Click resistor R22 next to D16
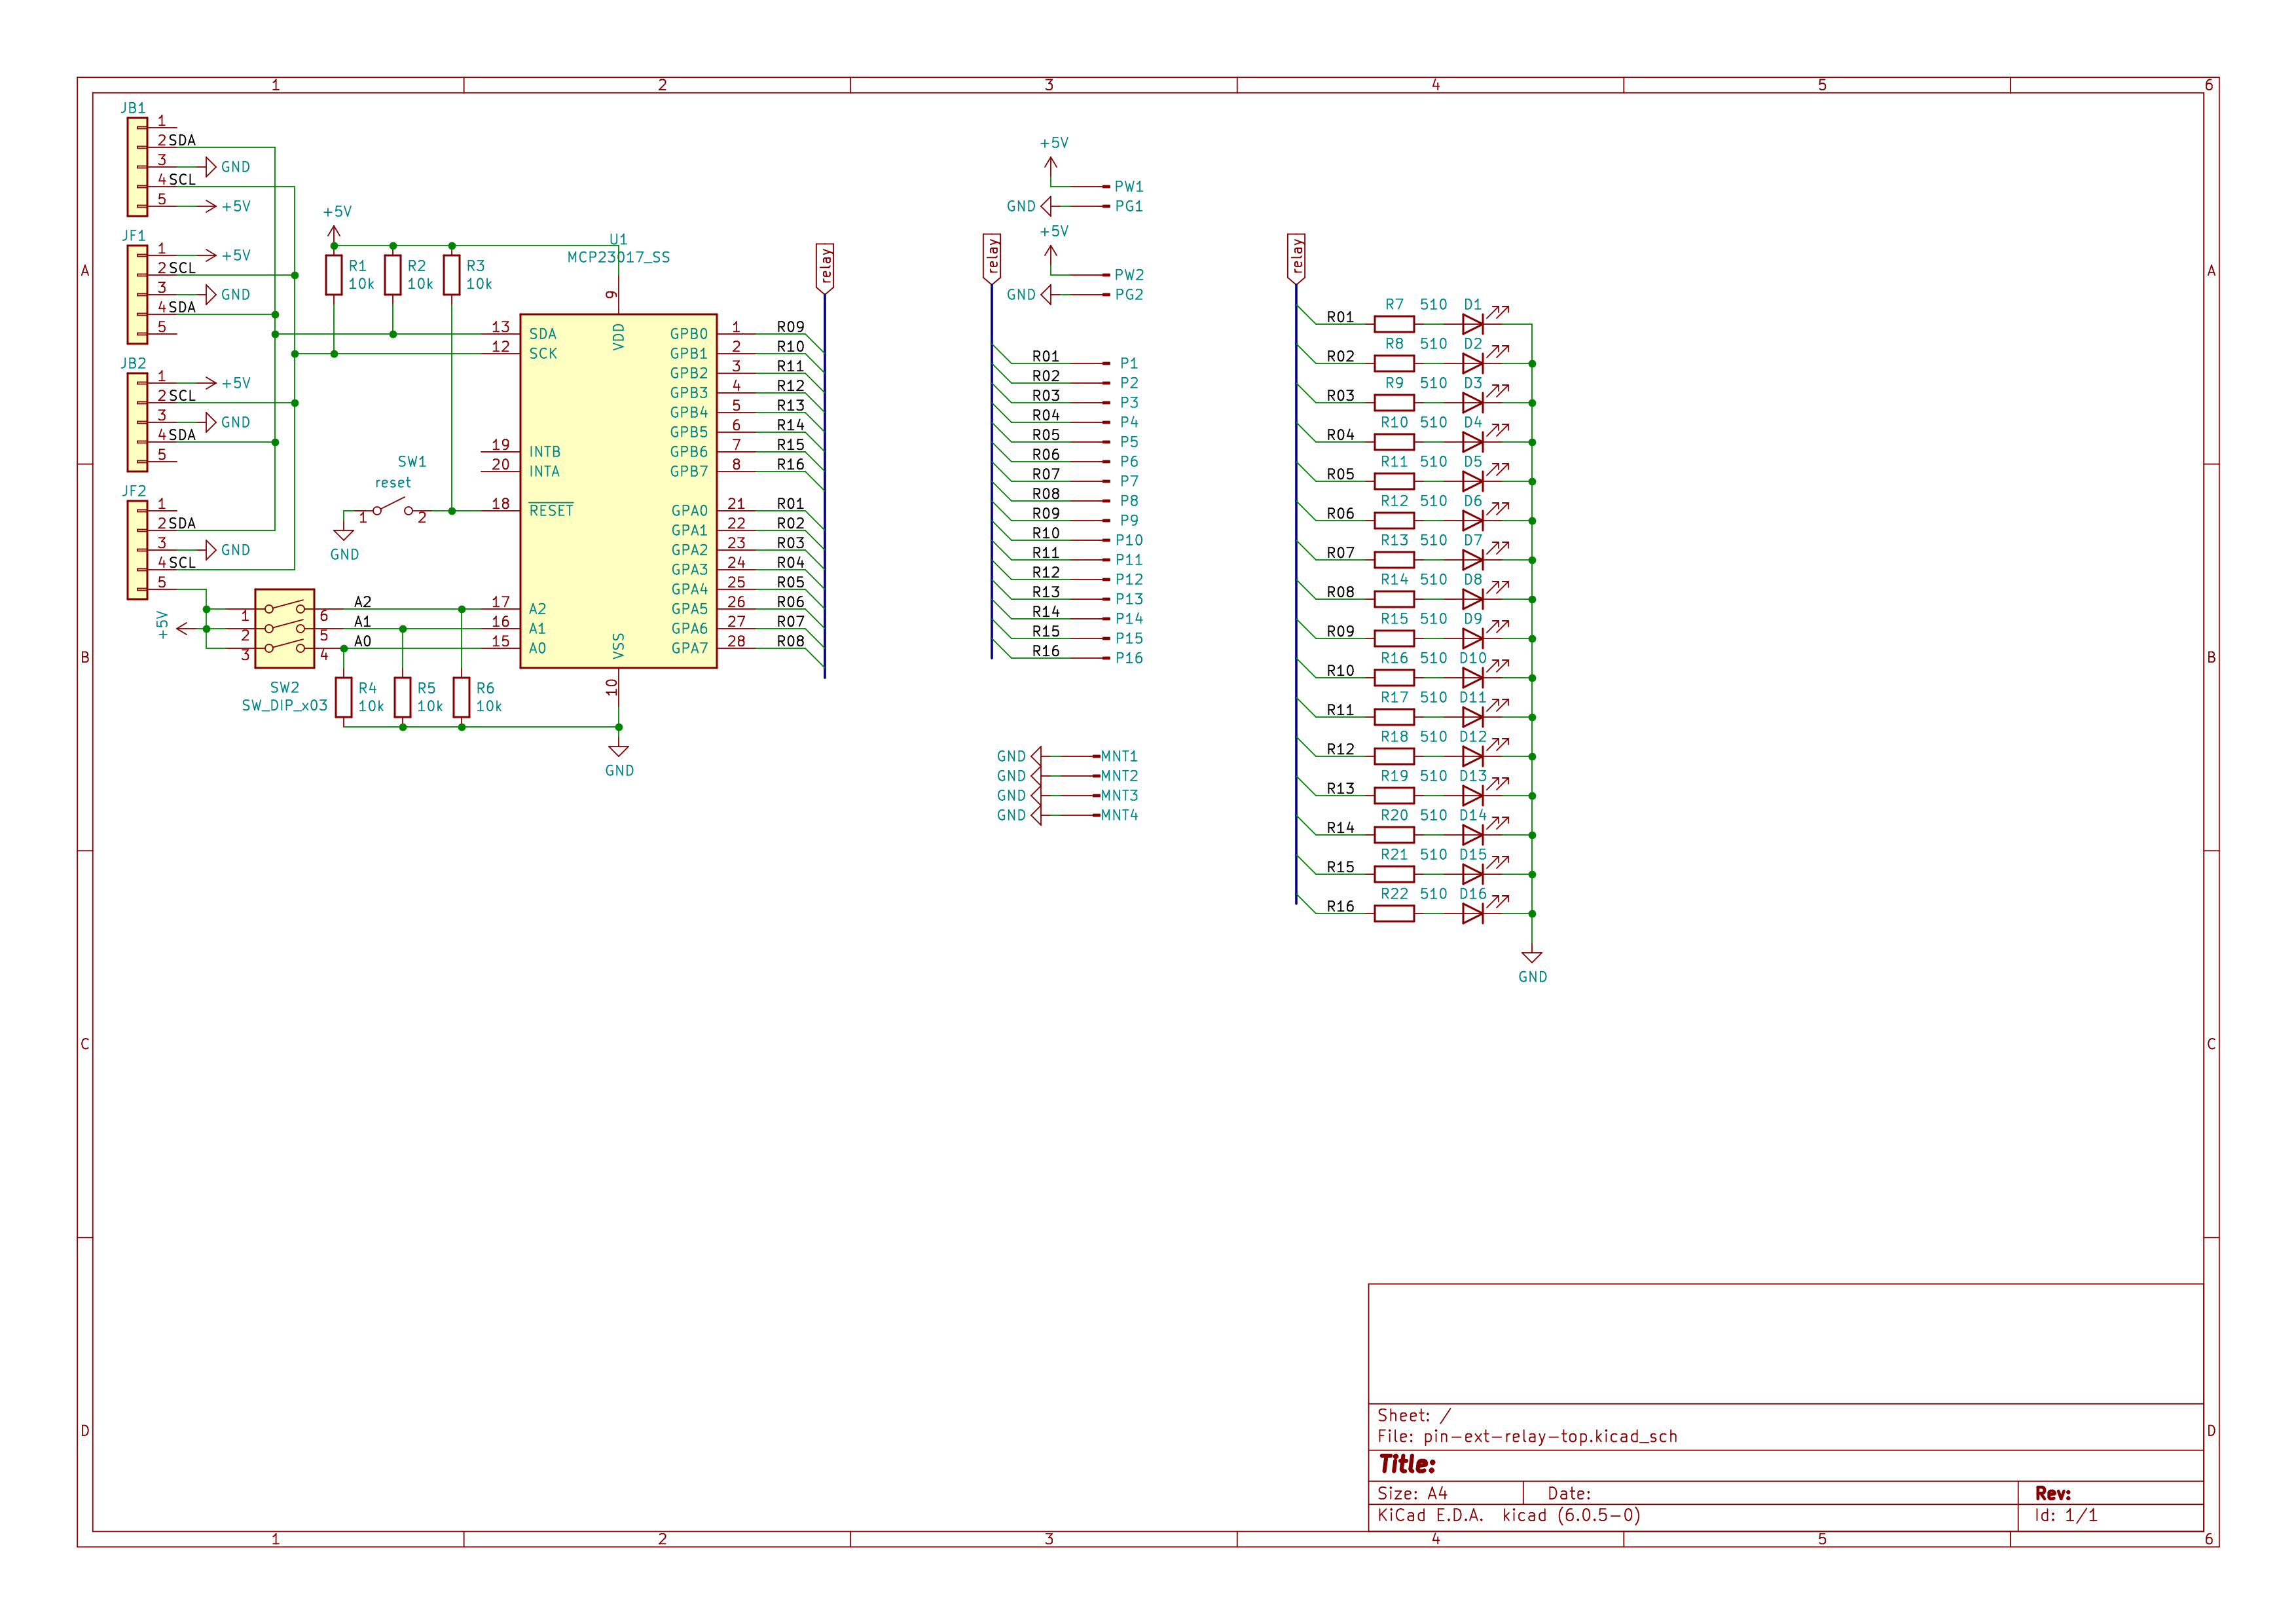 point(1394,913)
